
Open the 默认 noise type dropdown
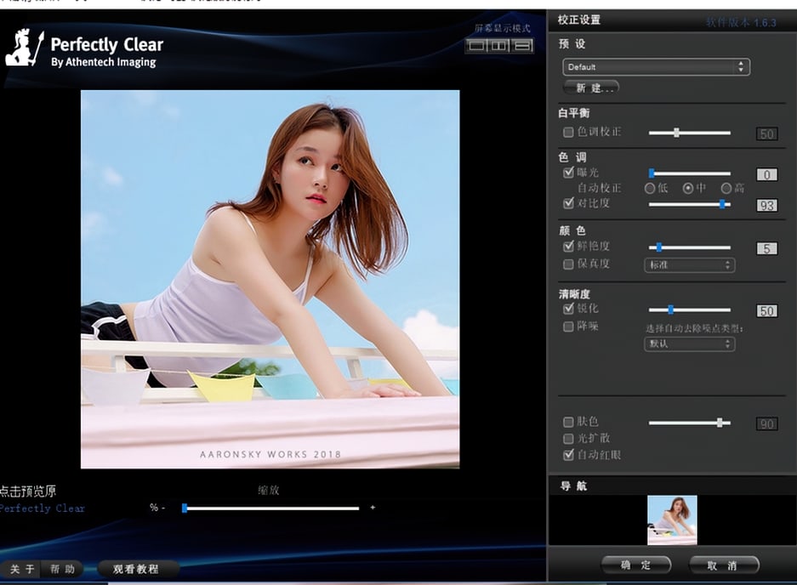[689, 344]
